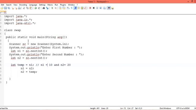Image resolution: width=196 pixels, height=110 pixels.
Task: Click 'import java.util.*;' code line
Action: 20,23
